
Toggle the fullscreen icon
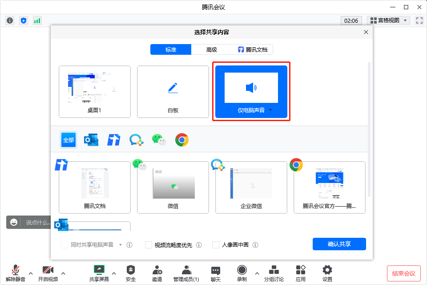pyautogui.click(x=419, y=20)
